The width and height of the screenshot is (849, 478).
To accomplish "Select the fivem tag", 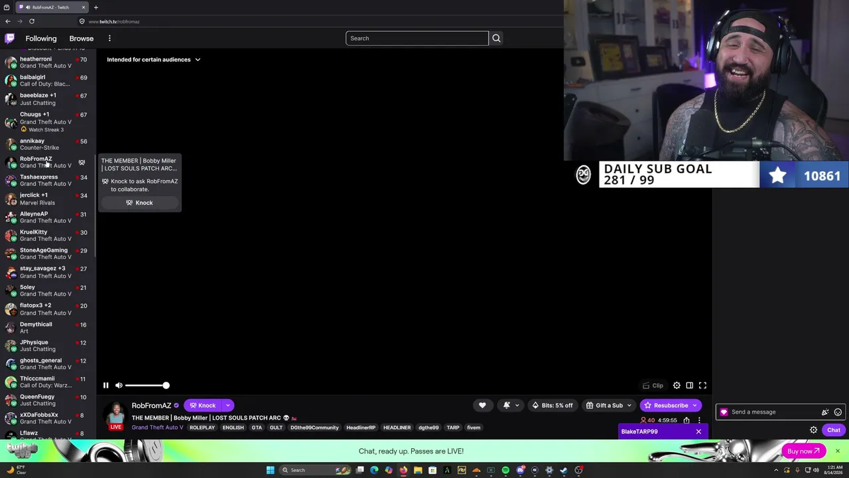I will click(x=474, y=428).
